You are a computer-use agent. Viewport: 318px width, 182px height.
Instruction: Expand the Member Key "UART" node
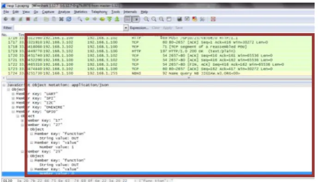point(13,94)
